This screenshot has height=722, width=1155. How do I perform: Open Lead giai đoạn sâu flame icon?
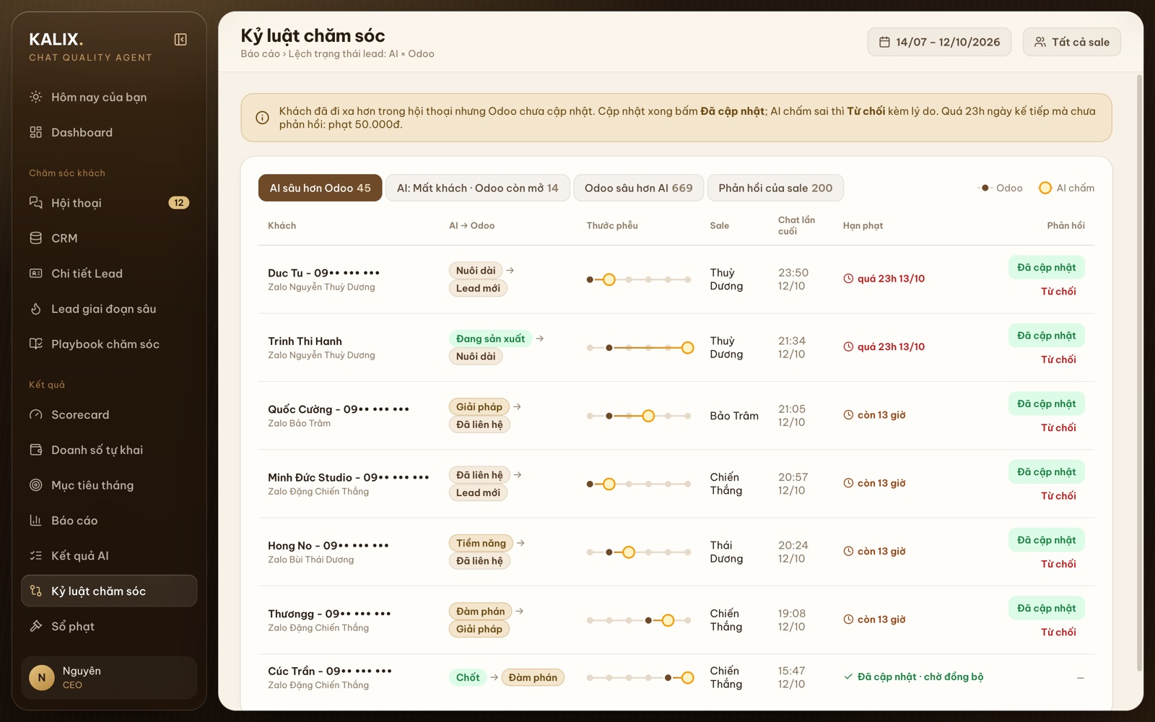(x=35, y=309)
